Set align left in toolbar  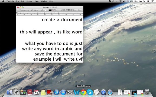(65, 10)
